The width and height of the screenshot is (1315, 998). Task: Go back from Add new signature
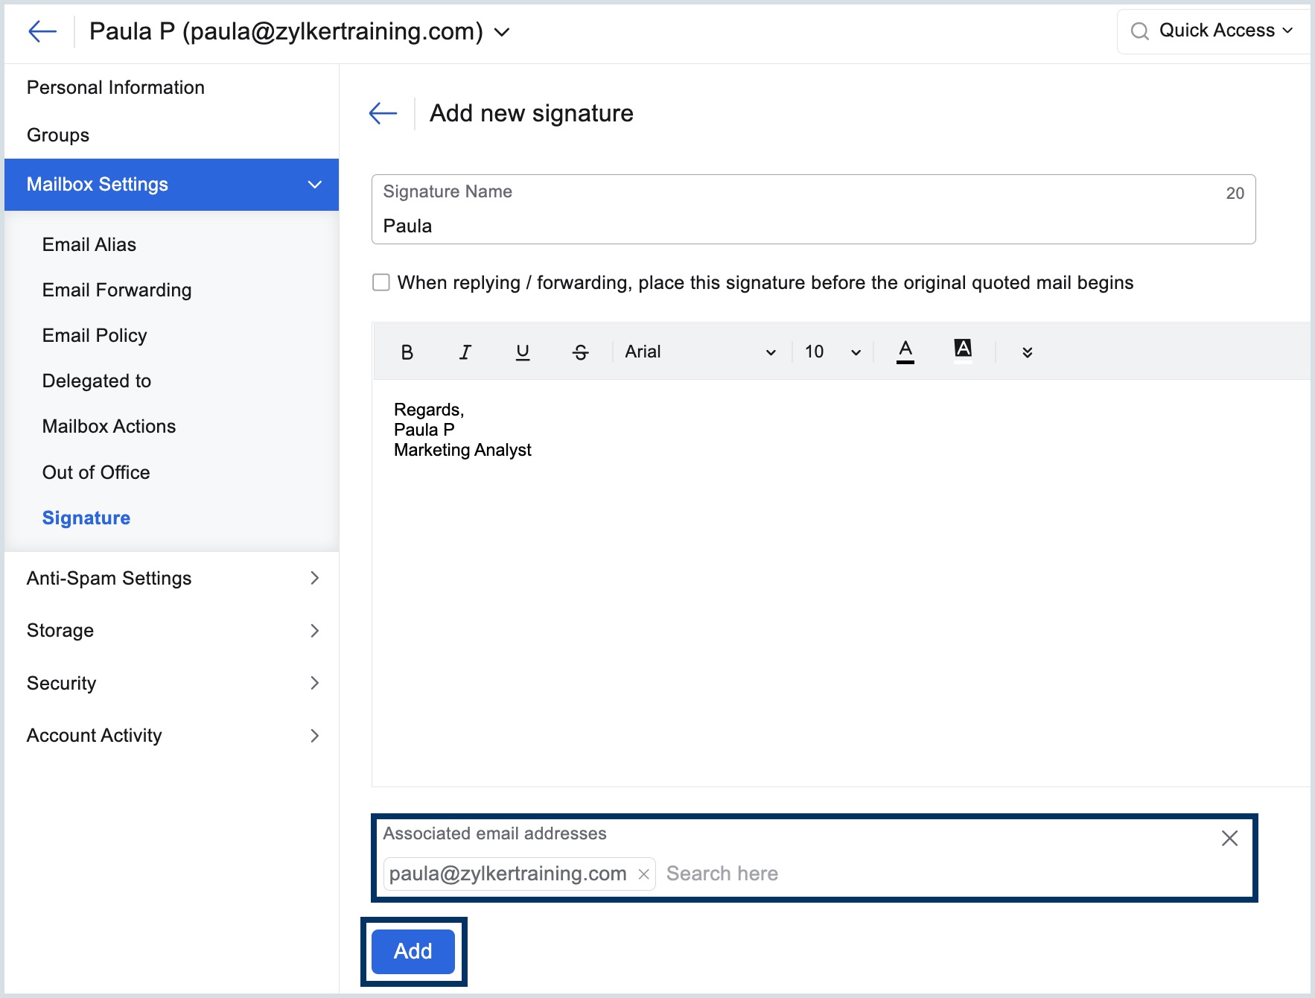[x=383, y=113]
